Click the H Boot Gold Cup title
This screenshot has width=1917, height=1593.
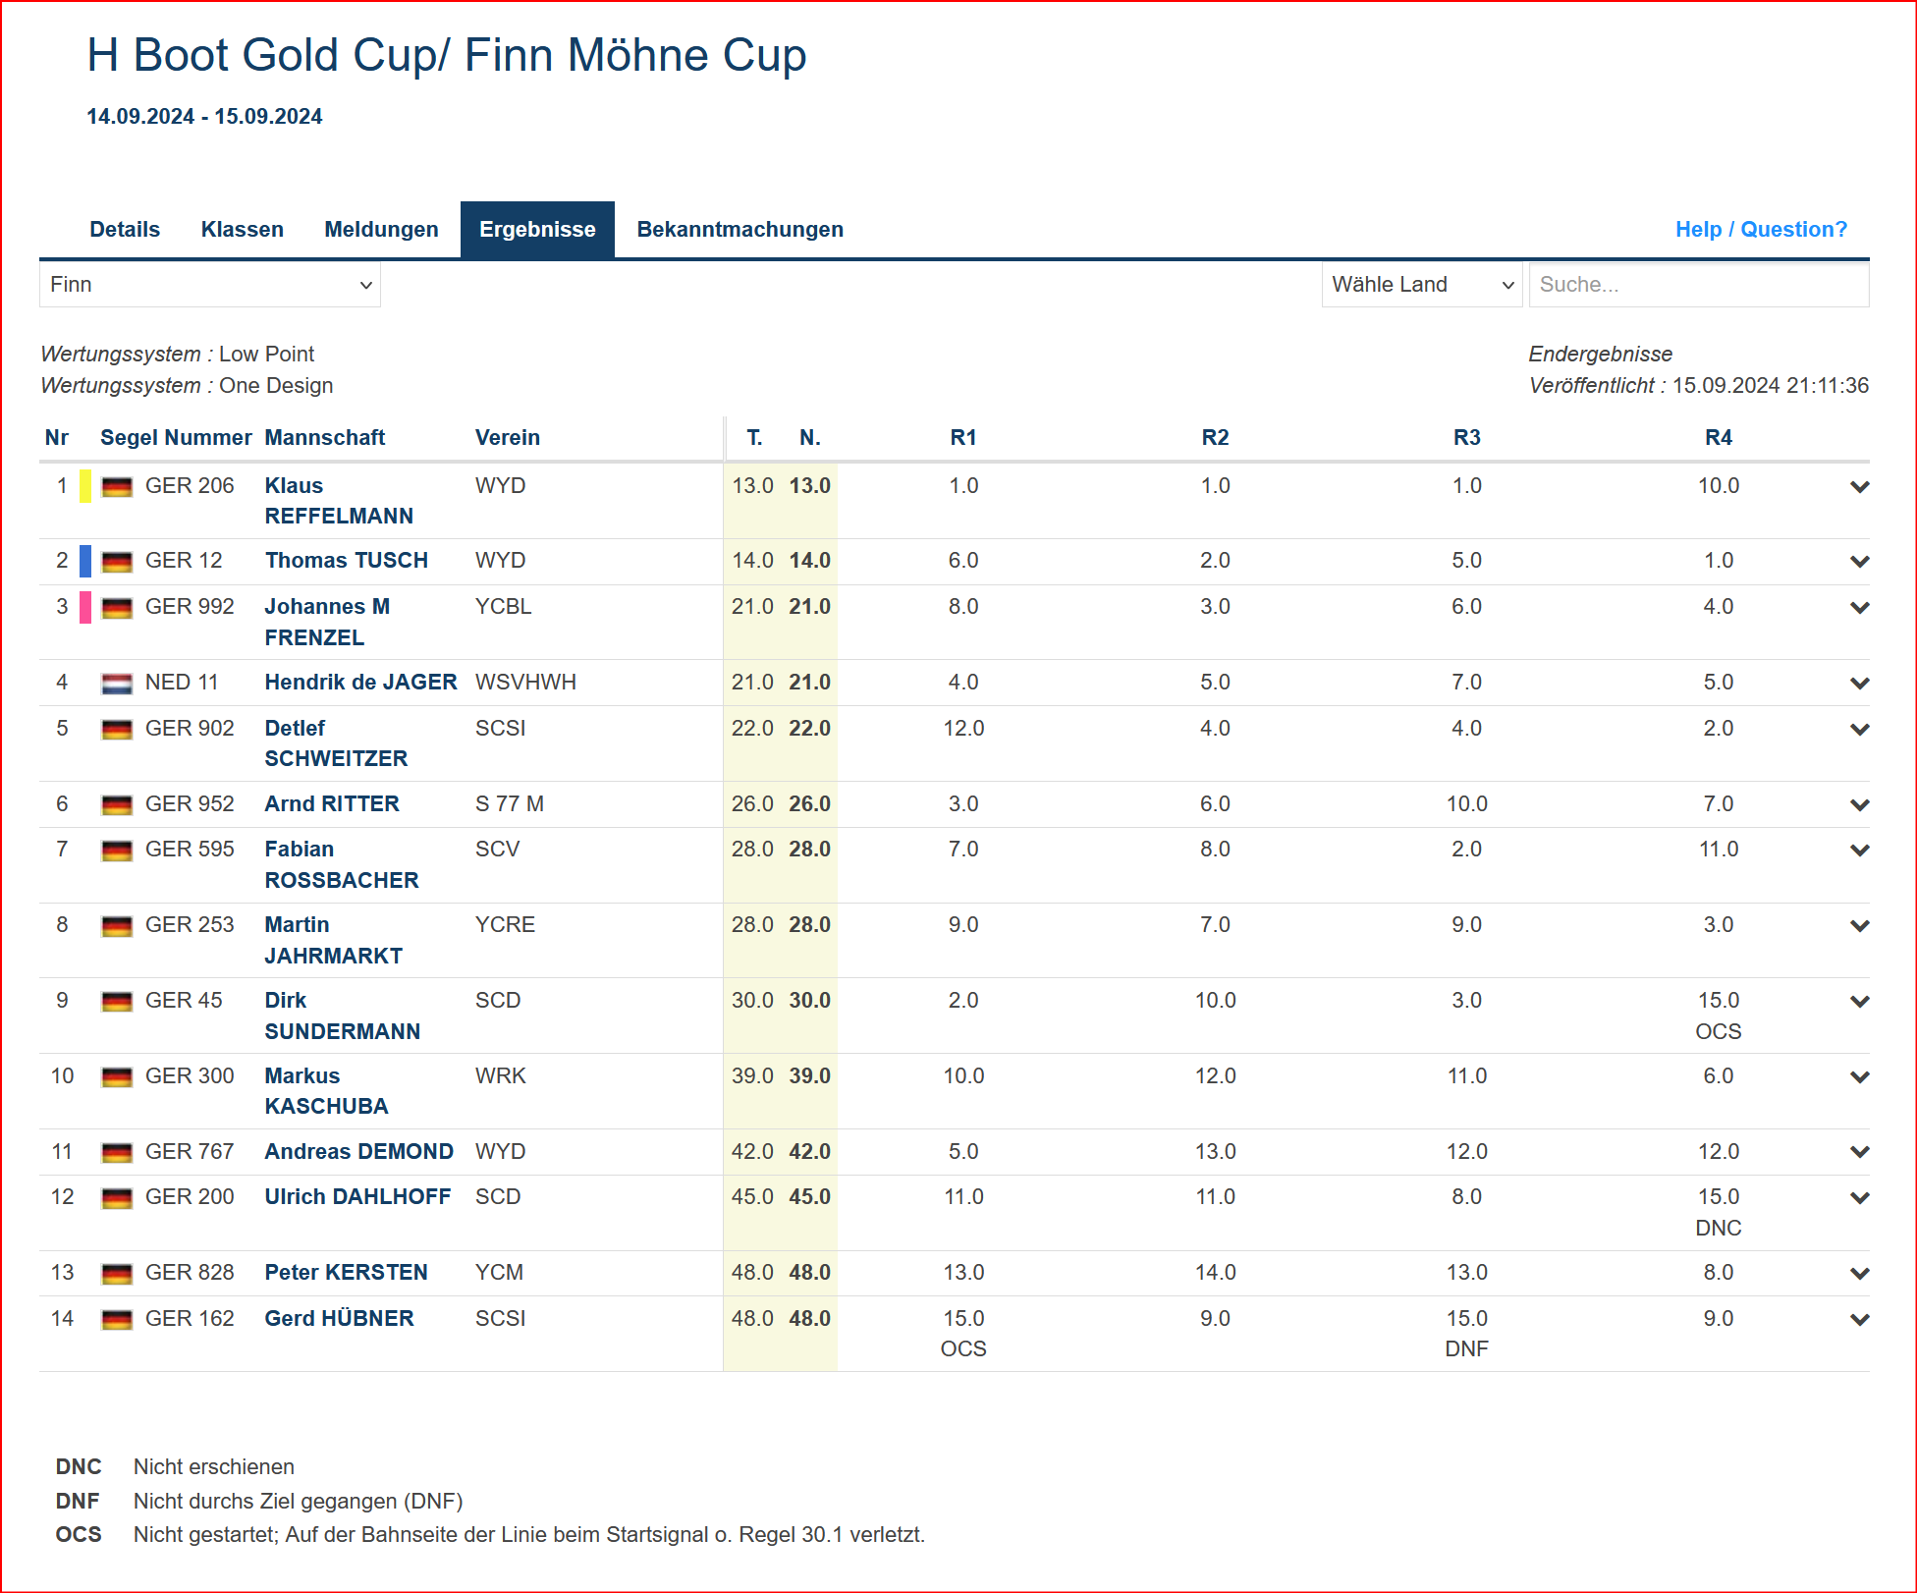[x=447, y=55]
